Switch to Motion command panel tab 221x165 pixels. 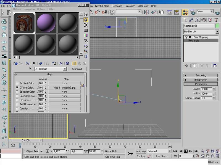click(204, 20)
